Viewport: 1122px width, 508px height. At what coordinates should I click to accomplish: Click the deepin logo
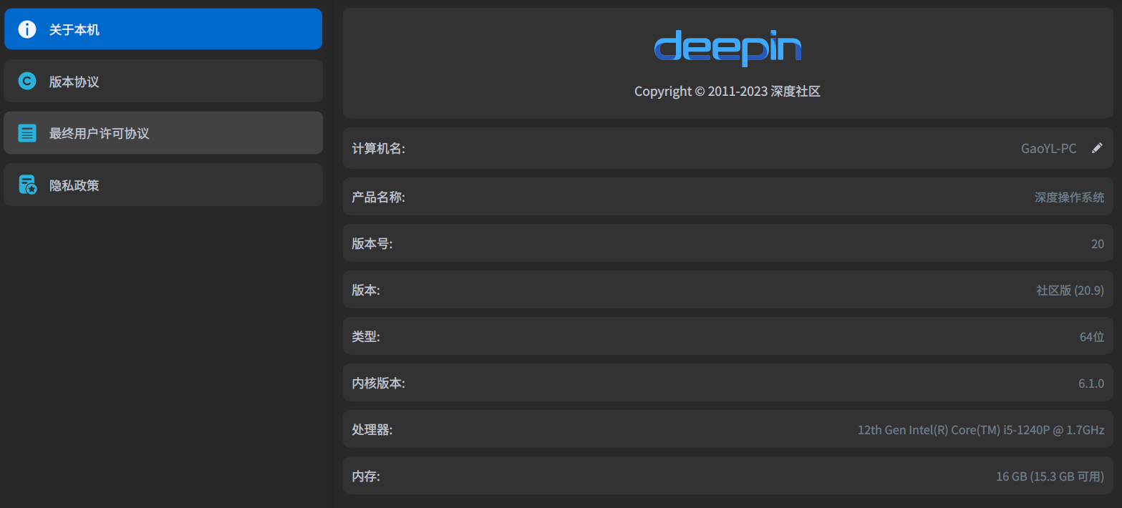727,47
